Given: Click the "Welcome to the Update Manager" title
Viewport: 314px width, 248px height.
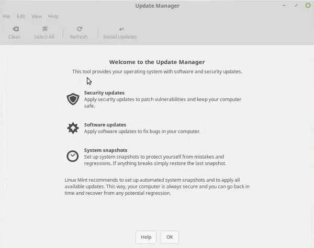Looking at the screenshot, I should tap(157, 62).
